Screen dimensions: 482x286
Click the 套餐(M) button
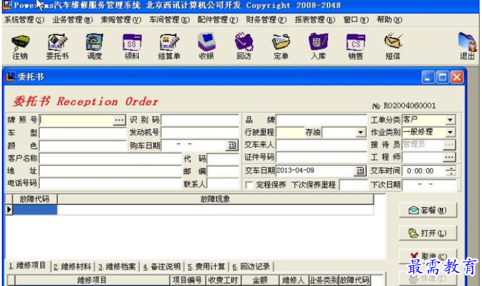[x=428, y=210]
